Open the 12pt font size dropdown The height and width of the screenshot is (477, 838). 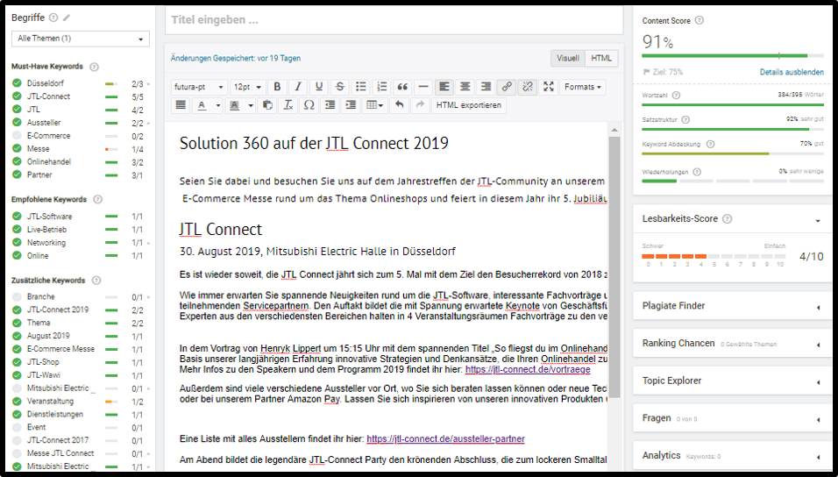pyautogui.click(x=247, y=87)
